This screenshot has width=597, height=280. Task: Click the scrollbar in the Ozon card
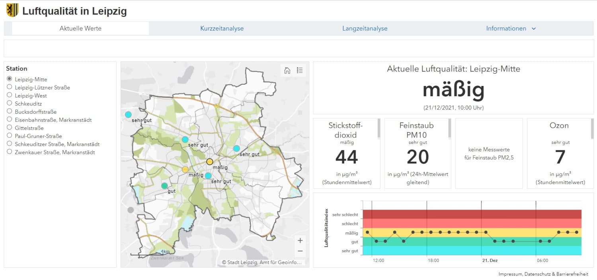(x=592, y=128)
